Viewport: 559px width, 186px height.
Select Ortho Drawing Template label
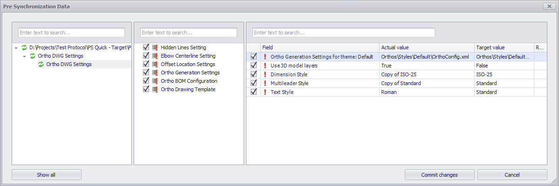click(188, 89)
